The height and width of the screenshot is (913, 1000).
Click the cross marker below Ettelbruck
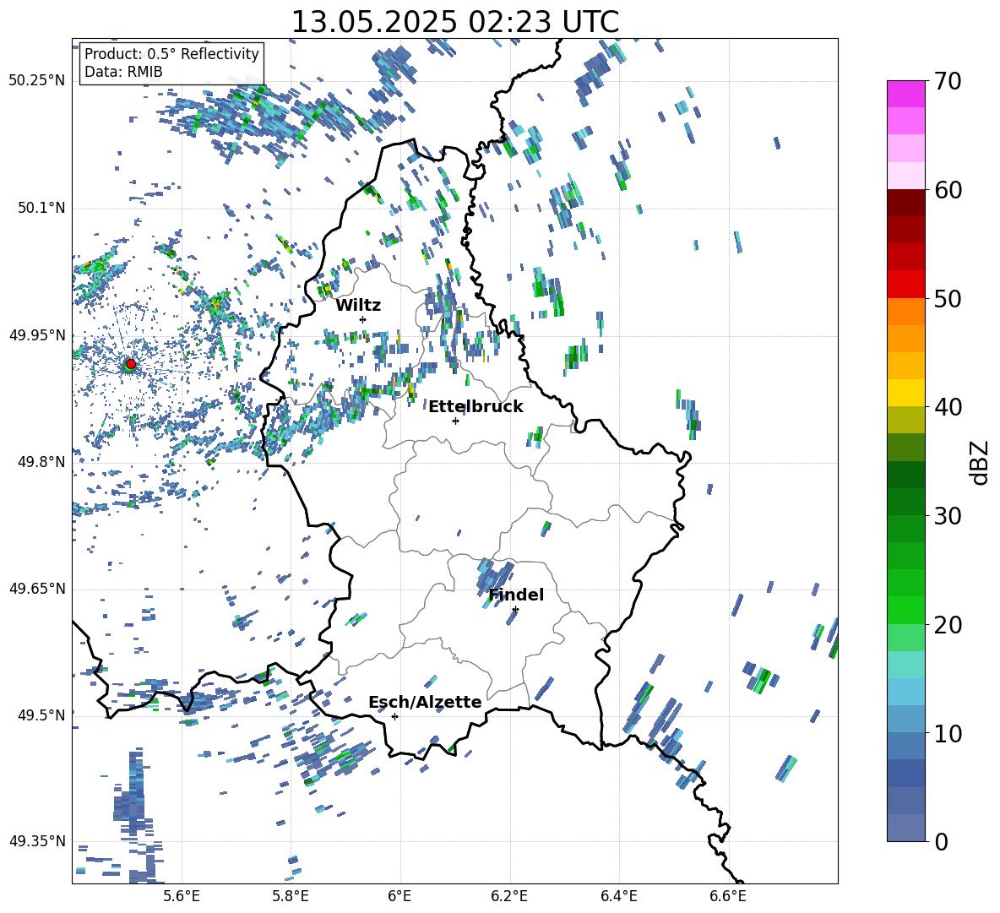455,421
